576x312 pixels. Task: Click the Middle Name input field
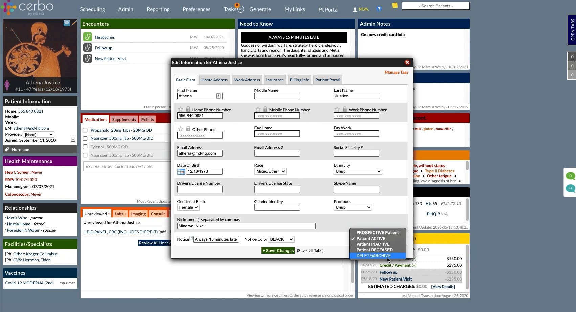point(277,96)
